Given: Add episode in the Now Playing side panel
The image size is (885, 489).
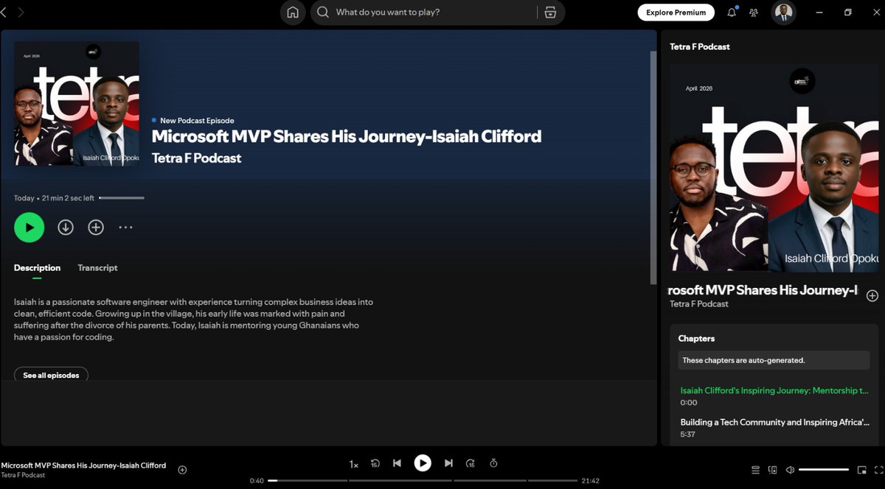Looking at the screenshot, I should [x=872, y=295].
